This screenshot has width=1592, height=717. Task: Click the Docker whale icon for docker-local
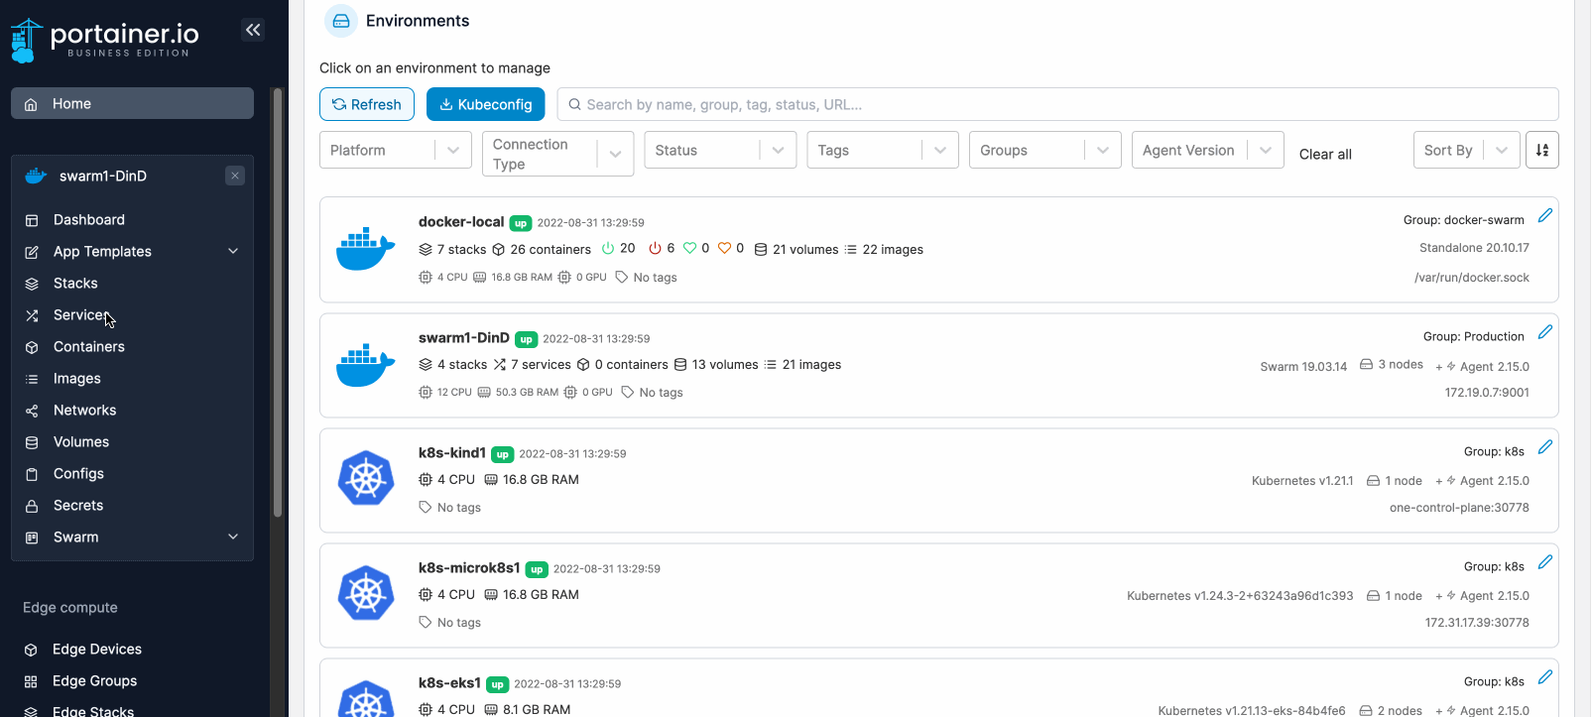tap(366, 249)
